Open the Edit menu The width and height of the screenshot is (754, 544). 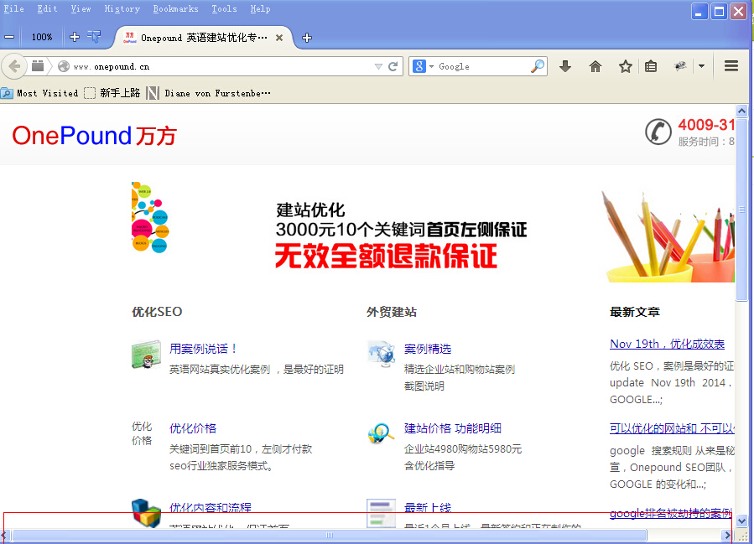[x=47, y=8]
